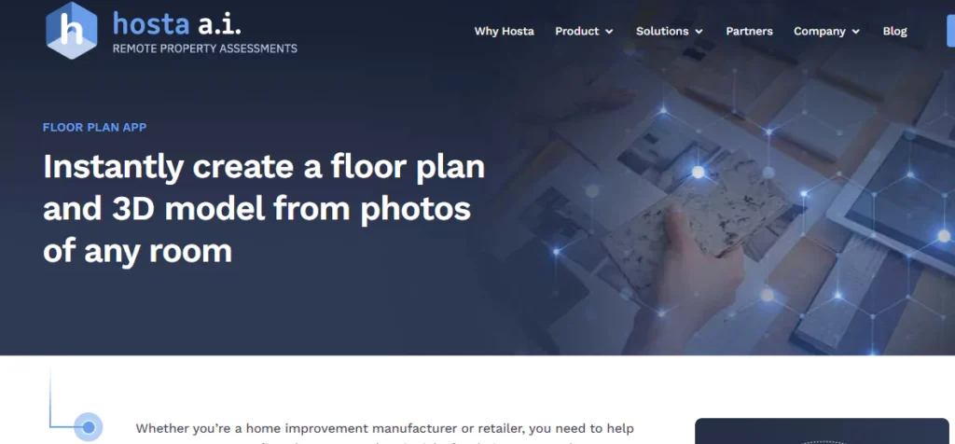Go to the Partners page

point(749,31)
